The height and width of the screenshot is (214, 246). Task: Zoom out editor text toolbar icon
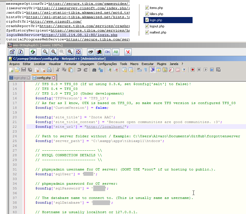(x=116, y=70)
